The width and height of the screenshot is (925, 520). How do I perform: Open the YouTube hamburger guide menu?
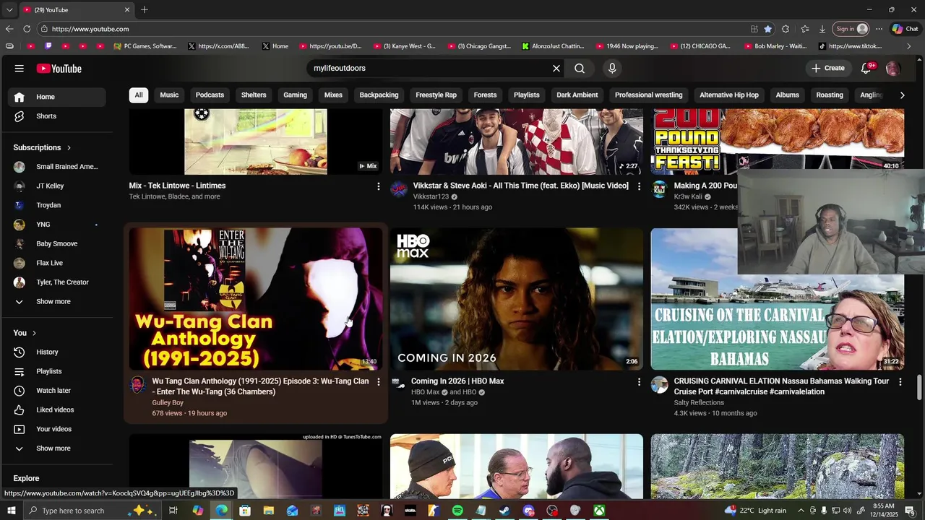point(20,69)
